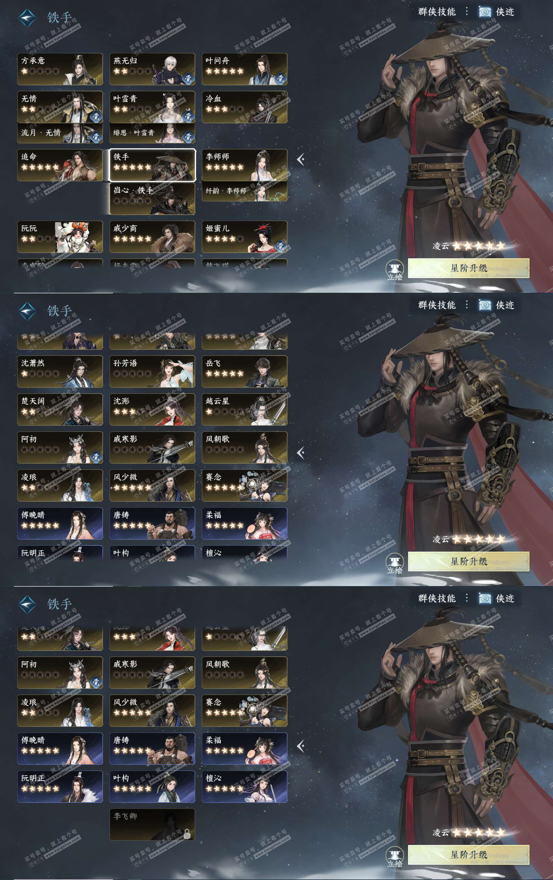
Task: Click the 觉 badge on 燕无归's card
Action: pos(188,78)
